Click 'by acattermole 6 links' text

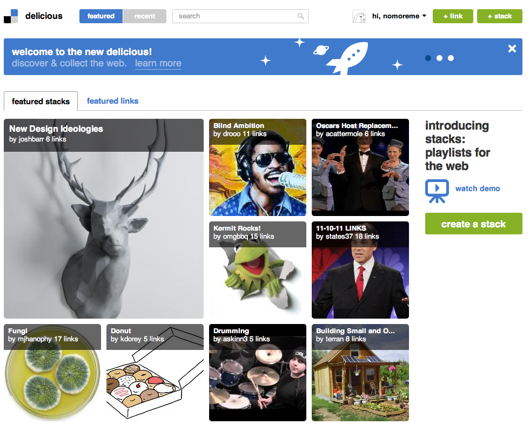coord(351,134)
